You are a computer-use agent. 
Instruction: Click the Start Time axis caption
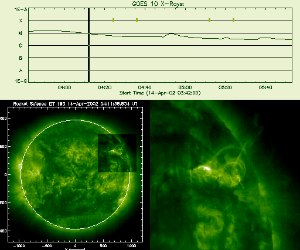coord(160,93)
